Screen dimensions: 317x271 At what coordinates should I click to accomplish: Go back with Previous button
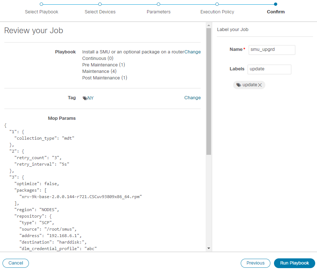(x=255, y=263)
